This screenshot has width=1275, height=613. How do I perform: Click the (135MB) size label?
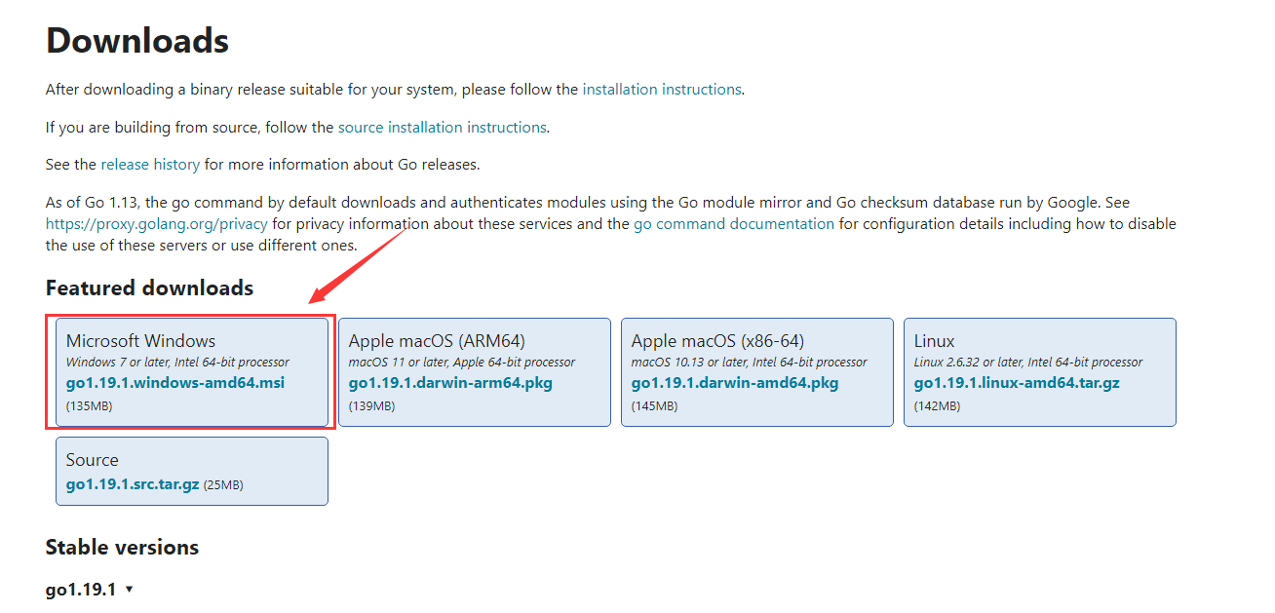[89, 405]
